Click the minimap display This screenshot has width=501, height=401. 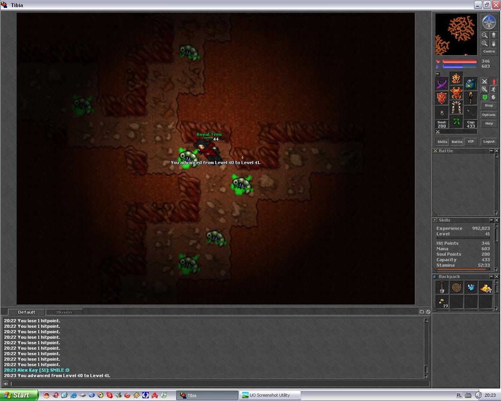click(456, 34)
